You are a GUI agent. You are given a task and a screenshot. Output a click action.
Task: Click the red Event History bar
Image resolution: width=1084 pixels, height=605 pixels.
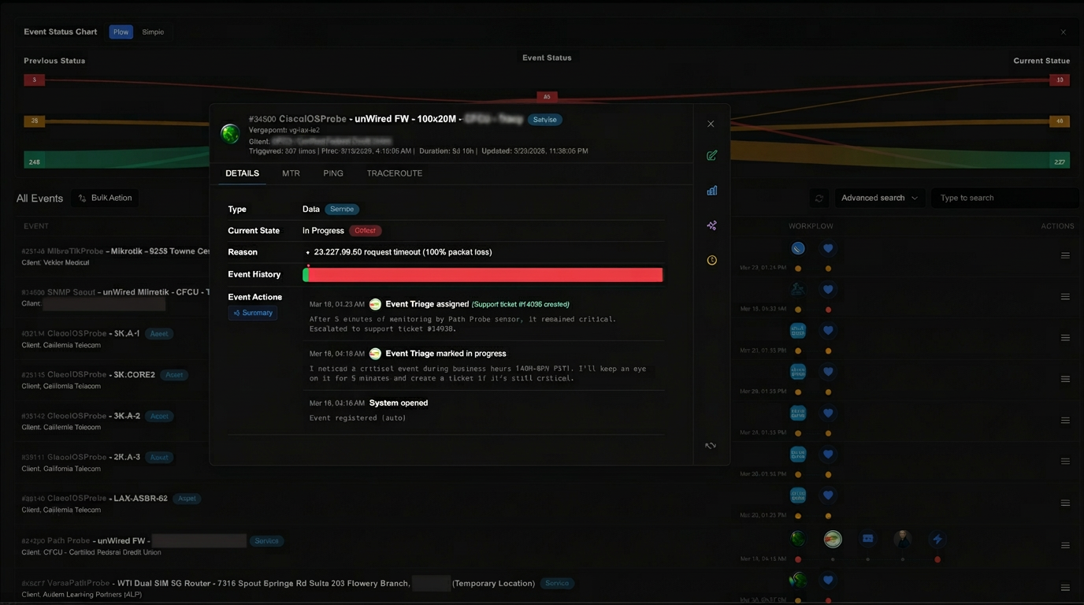[484, 275]
